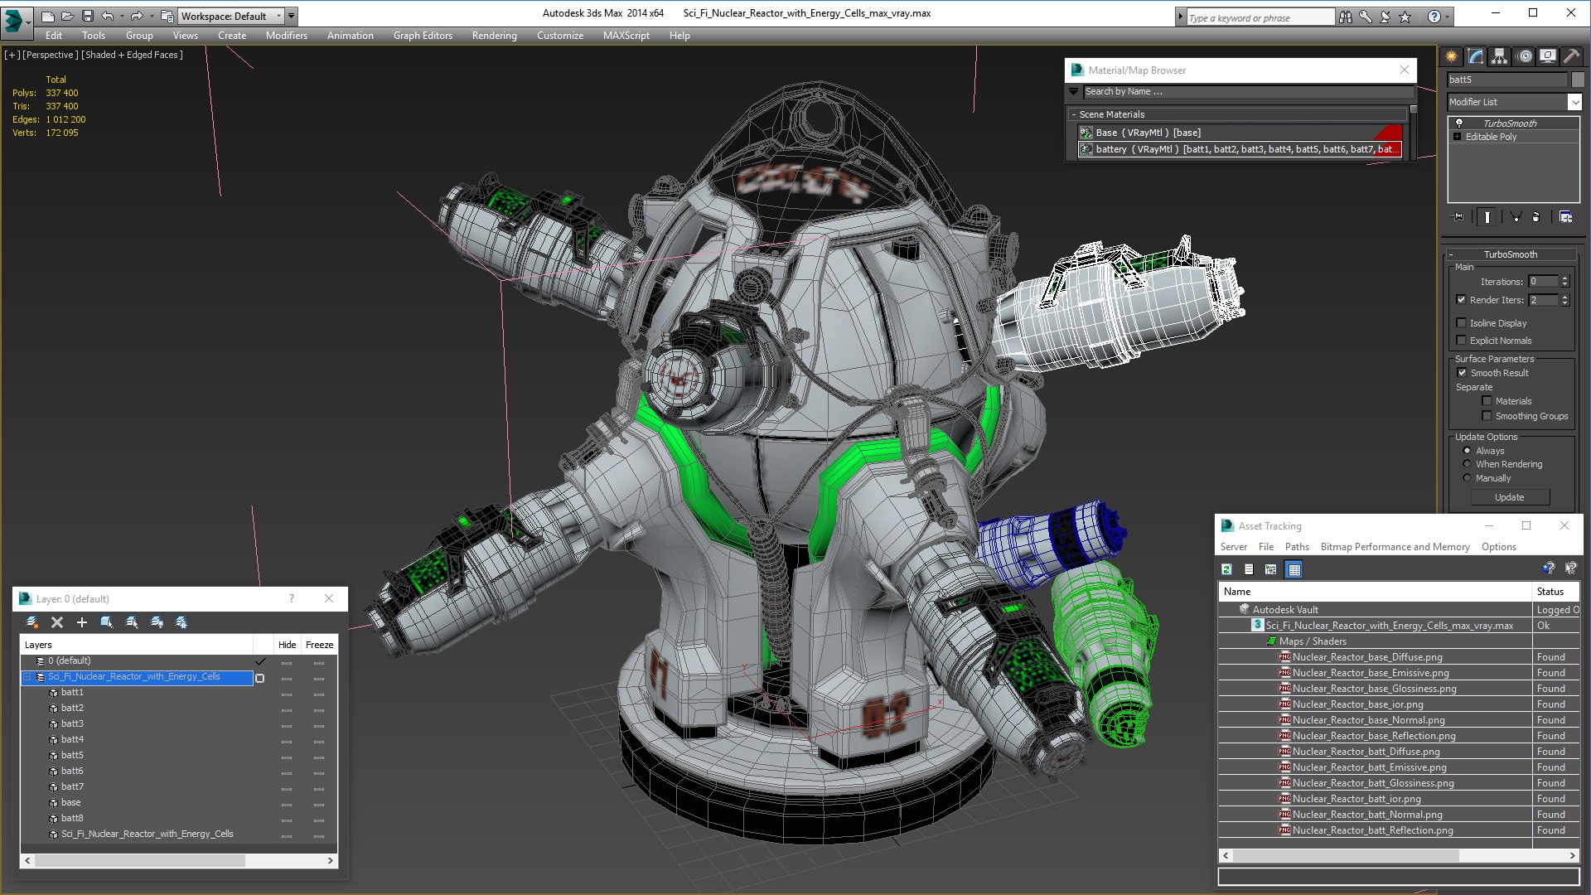Open the Modifiers menu
Image resolution: width=1591 pixels, height=895 pixels.
pos(286,36)
